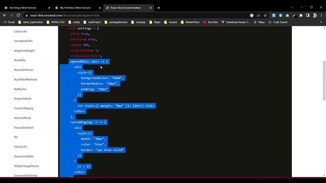Open the MarketPlace bookmark folder
326x183 pixels.
coord(190,22)
